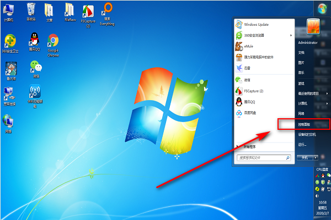Image resolution: width=331 pixels, height=220 pixels.
Task: Open the Administrator user folder link
Action: pos(308,43)
